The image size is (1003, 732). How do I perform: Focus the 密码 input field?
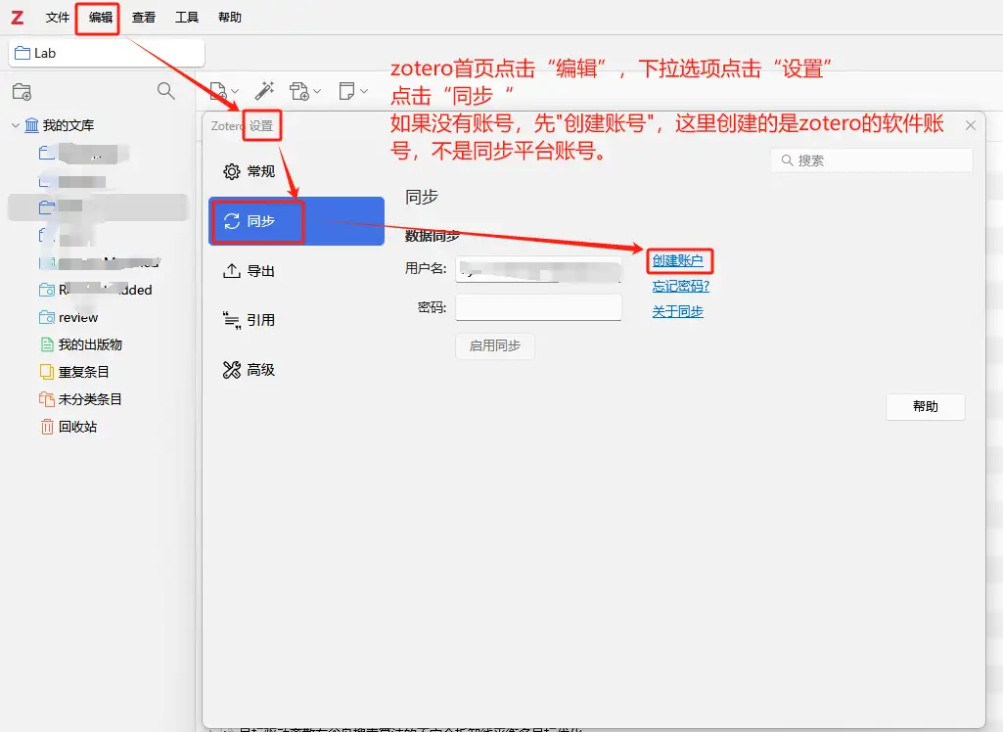[x=538, y=307]
